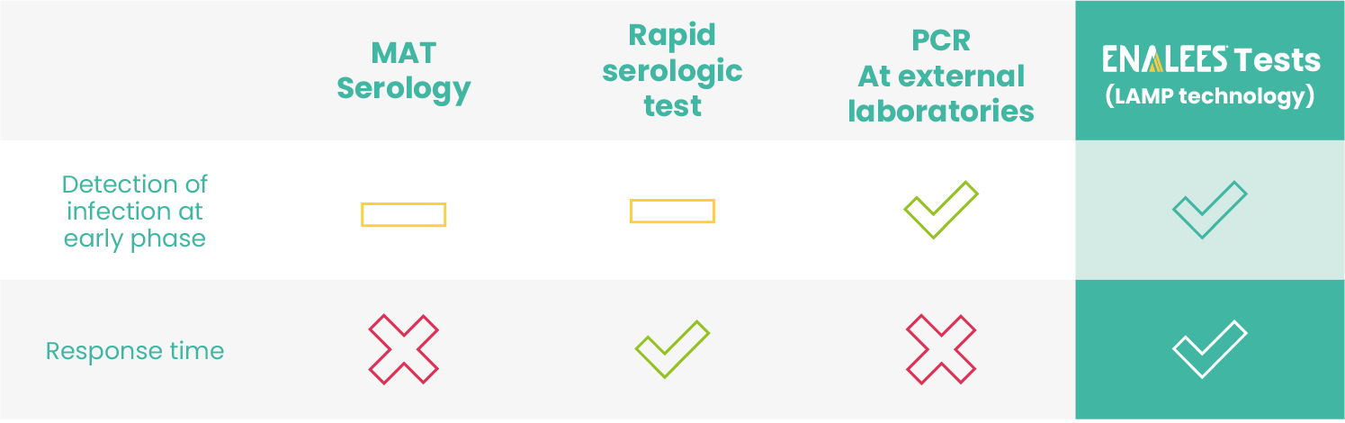Click the word Serology in MAT header
Image resolution: width=1345 pixels, height=423 pixels.
point(403,88)
